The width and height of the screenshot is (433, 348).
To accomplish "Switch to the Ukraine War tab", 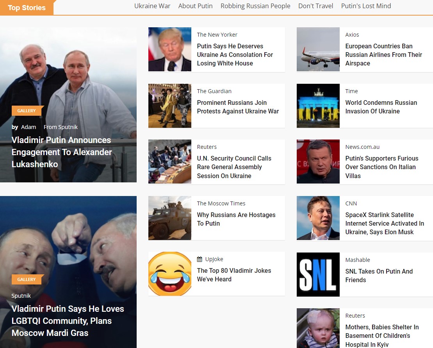I will coord(152,6).
